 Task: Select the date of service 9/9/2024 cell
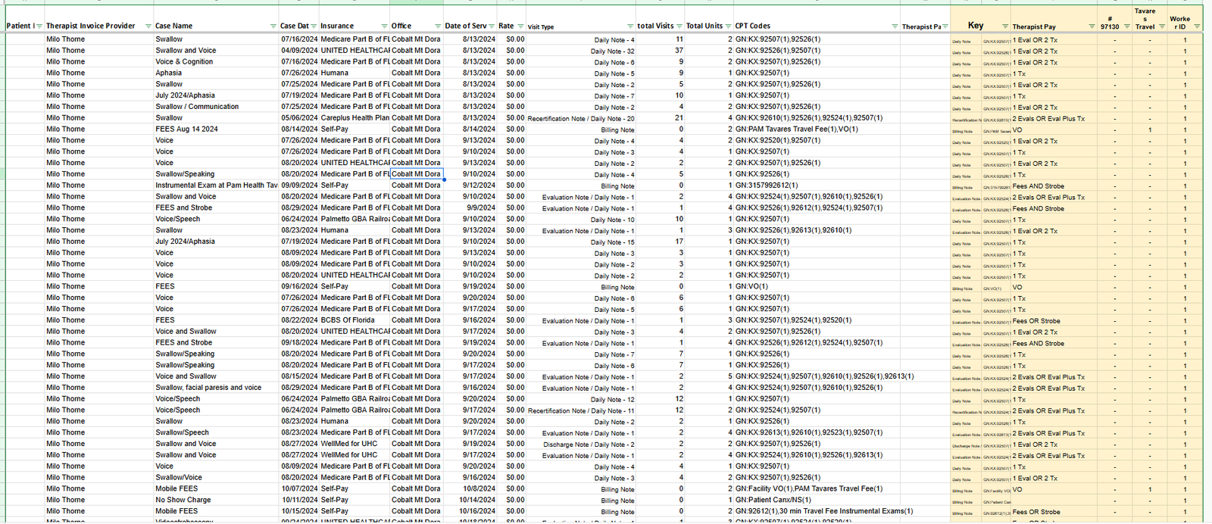(470, 208)
